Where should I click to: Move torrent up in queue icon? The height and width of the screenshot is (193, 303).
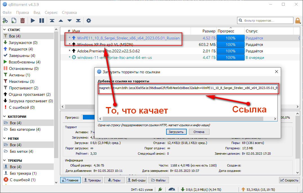(x=61, y=21)
